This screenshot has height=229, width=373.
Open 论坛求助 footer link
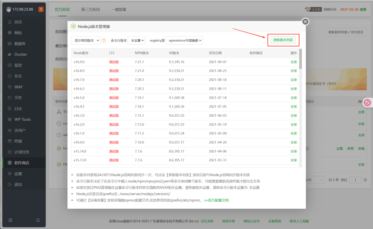pyautogui.click(x=207, y=221)
